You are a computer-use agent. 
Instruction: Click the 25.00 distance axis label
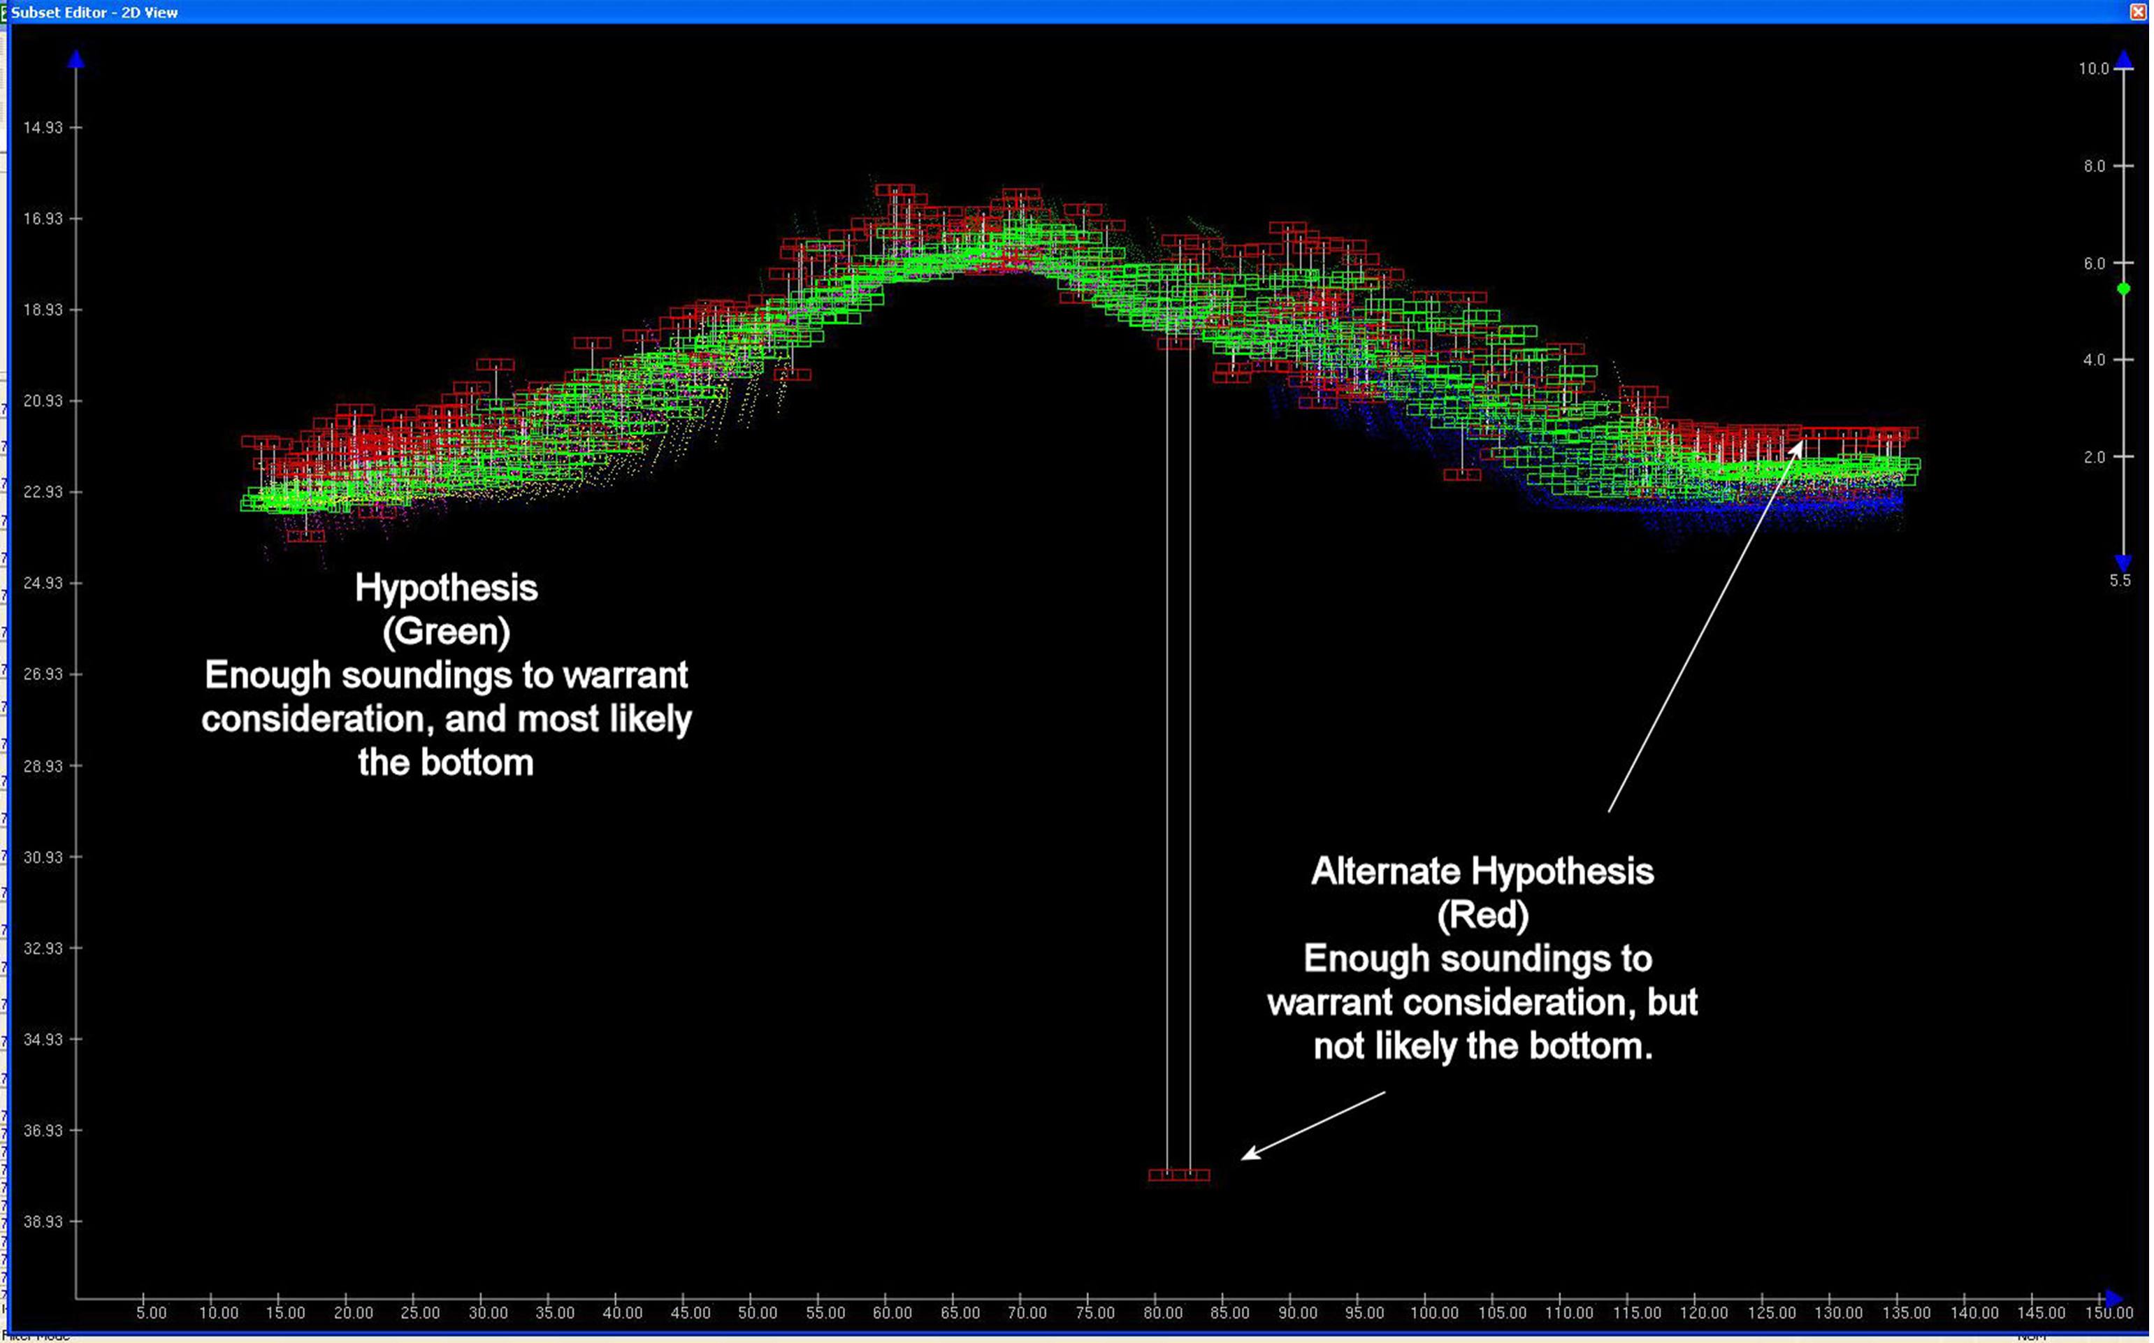420,1313
